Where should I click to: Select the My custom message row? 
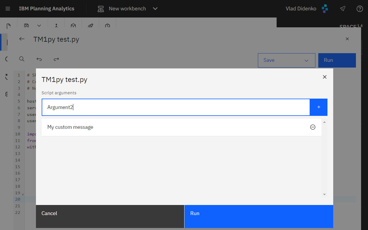point(181,127)
